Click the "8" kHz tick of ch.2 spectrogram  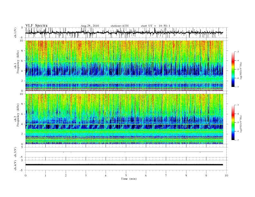click(x=23, y=104)
